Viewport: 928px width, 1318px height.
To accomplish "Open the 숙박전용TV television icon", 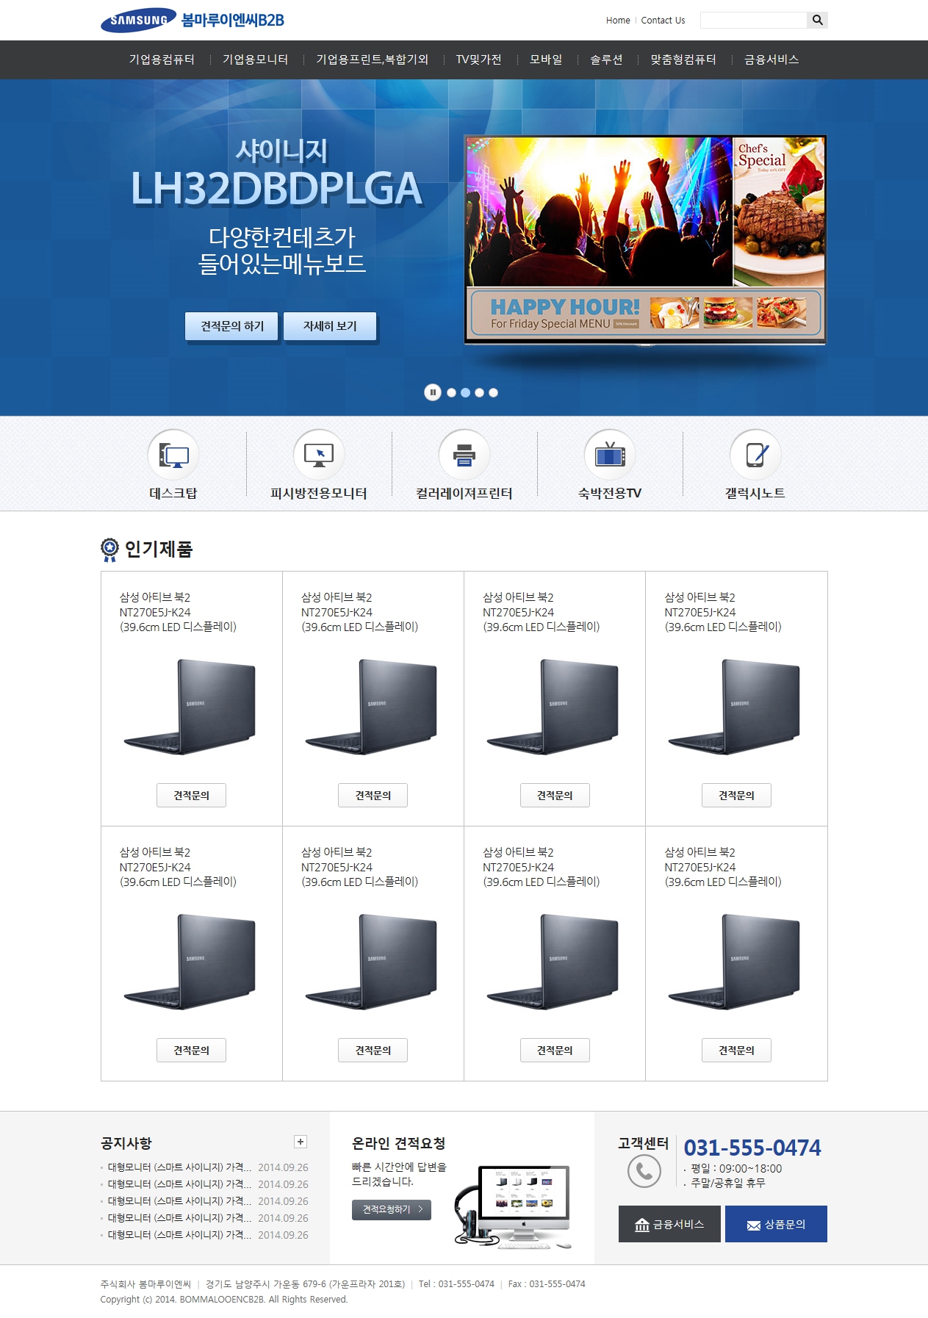I will 610,455.
